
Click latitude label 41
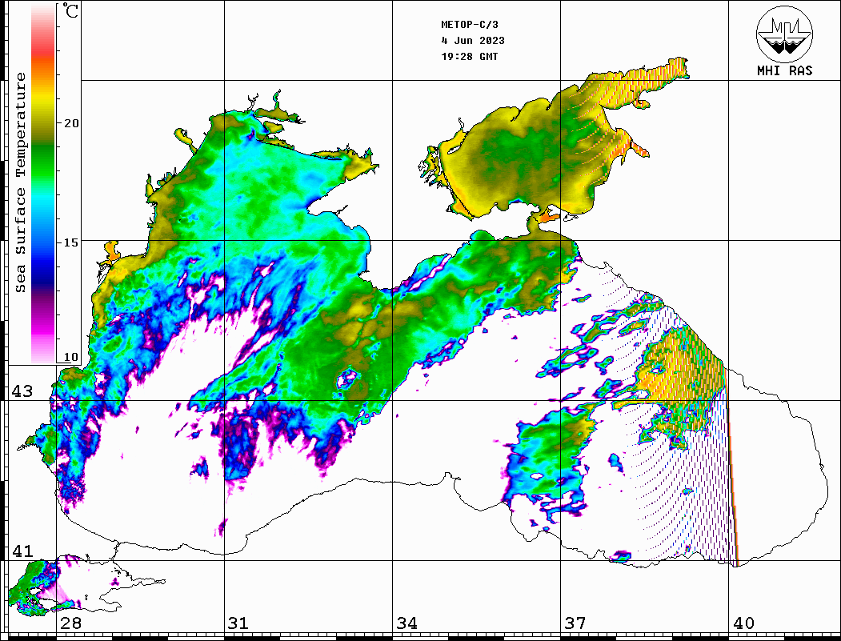(x=22, y=551)
